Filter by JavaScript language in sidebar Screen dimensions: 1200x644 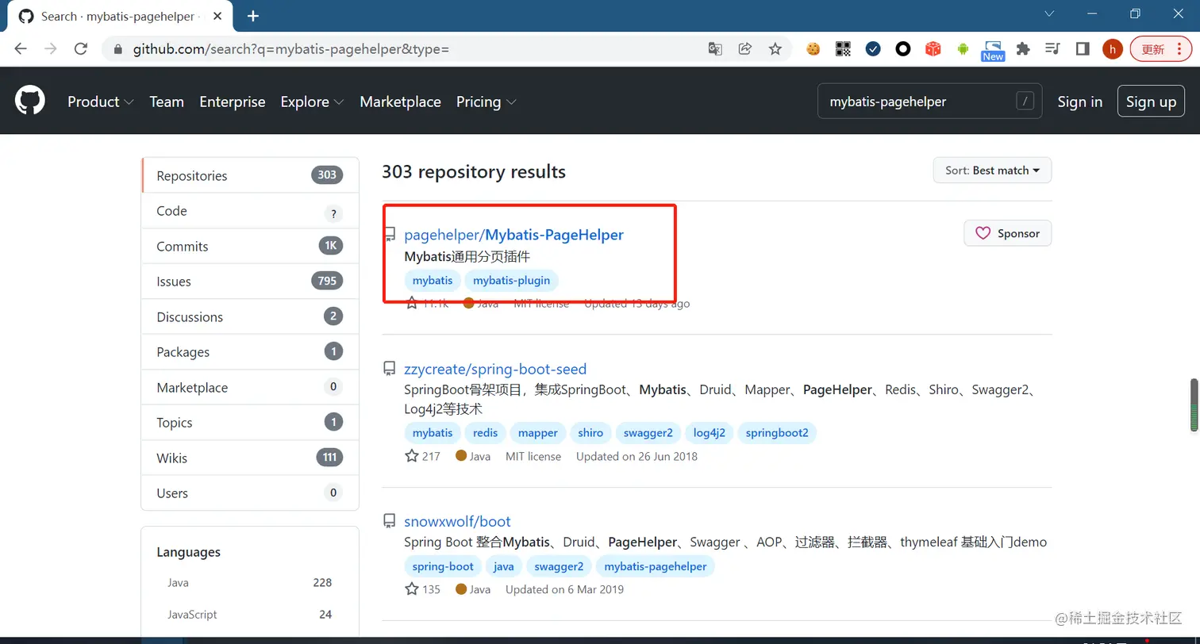point(249,614)
